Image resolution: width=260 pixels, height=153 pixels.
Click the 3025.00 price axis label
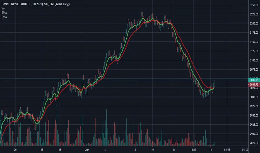254,88
